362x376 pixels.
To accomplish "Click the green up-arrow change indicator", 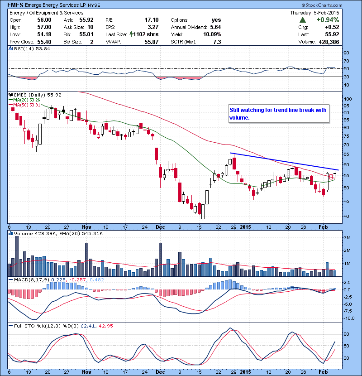I will click(303, 19).
